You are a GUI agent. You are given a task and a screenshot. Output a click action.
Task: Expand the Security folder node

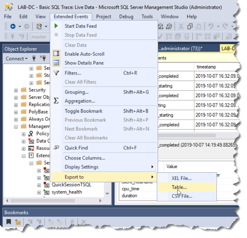coord(16,90)
